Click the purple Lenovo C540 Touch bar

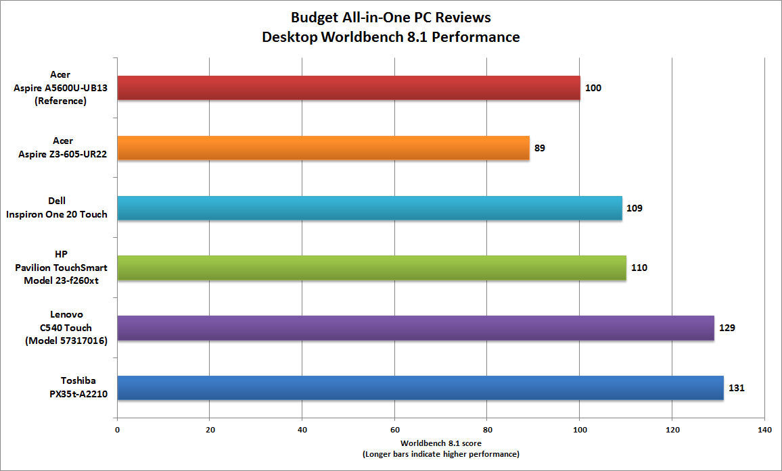415,328
